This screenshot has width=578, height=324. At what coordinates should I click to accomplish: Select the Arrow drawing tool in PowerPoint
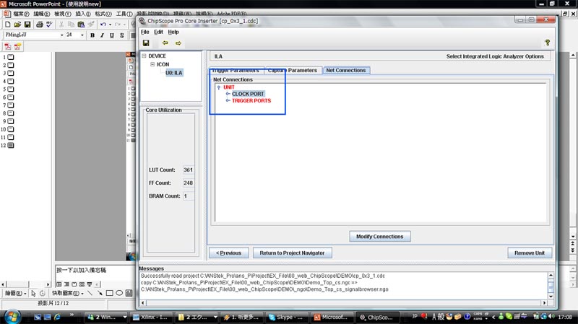click(x=100, y=293)
